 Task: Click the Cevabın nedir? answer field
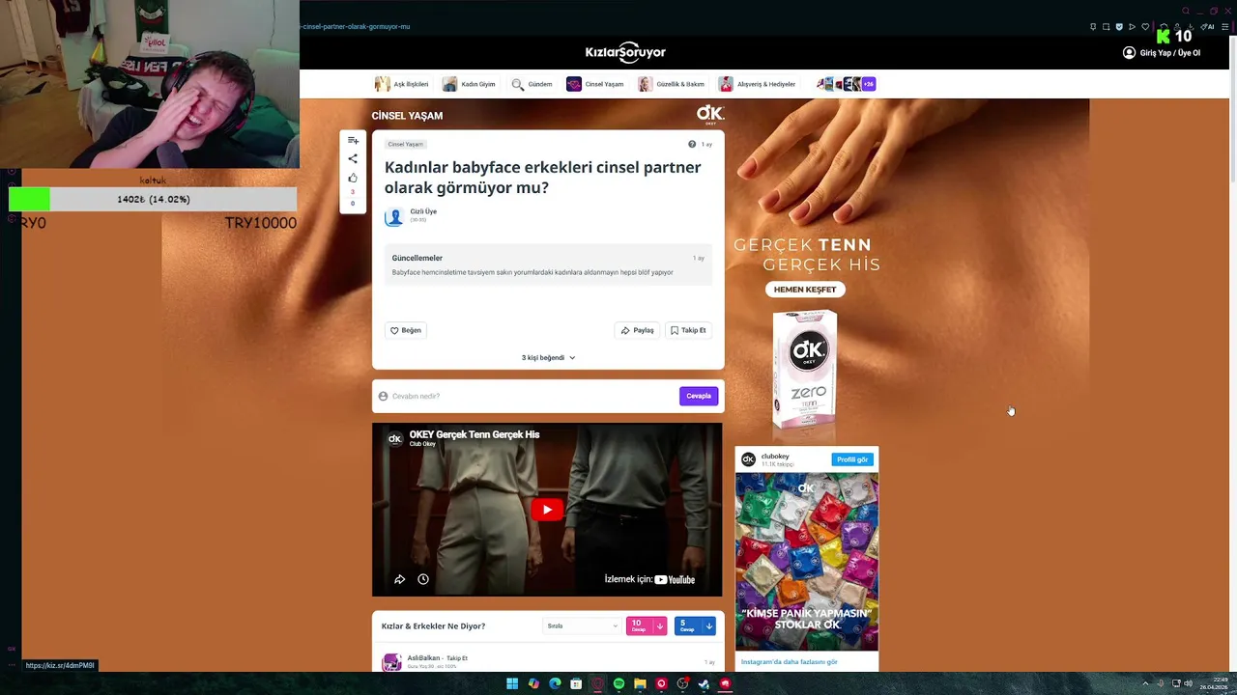tap(527, 396)
